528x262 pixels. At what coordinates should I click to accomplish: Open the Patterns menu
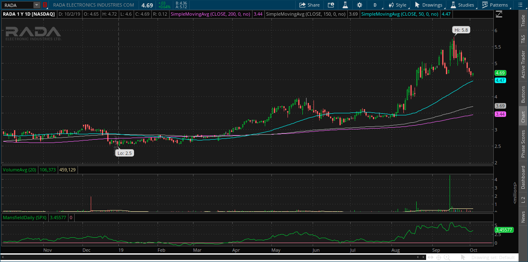coord(495,5)
